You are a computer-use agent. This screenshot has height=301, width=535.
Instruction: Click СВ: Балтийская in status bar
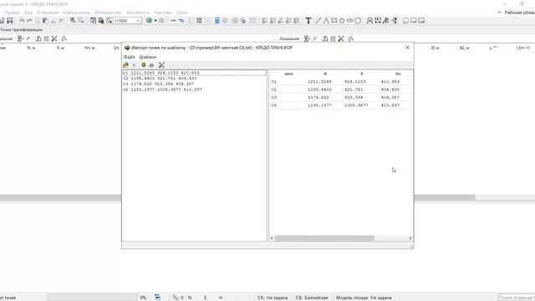[x=312, y=298]
